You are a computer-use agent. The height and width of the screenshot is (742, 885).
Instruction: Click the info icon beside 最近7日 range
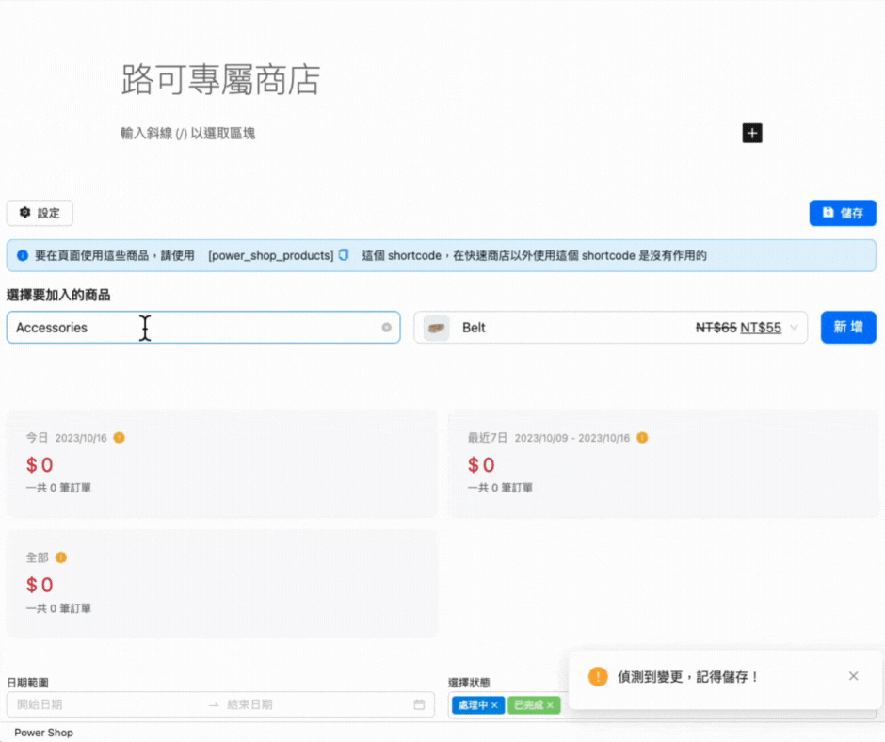pos(642,438)
